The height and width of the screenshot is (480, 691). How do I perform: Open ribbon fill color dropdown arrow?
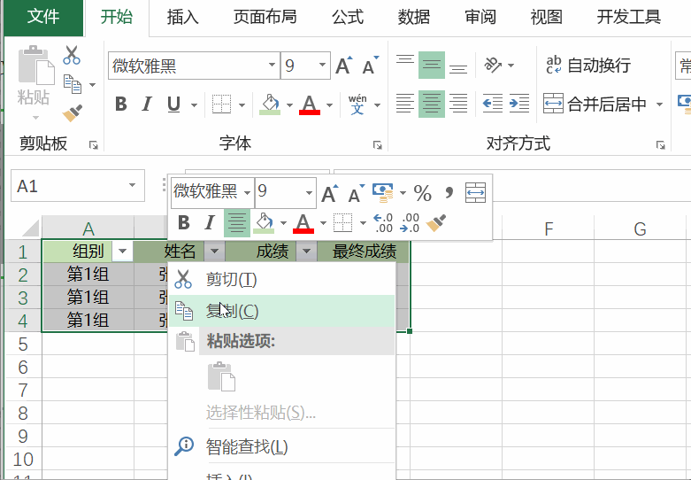[x=289, y=105]
